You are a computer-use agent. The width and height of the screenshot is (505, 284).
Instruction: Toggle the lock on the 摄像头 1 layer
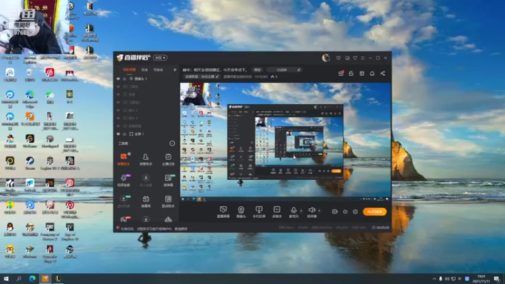click(x=124, y=78)
